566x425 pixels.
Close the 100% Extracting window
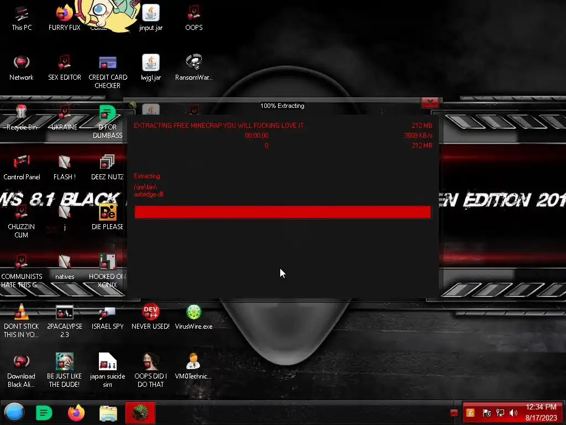pyautogui.click(x=429, y=102)
